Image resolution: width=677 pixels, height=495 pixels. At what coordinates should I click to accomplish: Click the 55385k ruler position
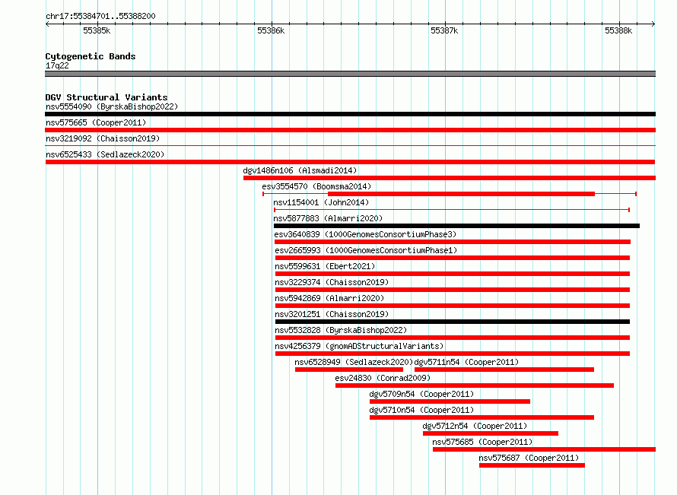[97, 30]
